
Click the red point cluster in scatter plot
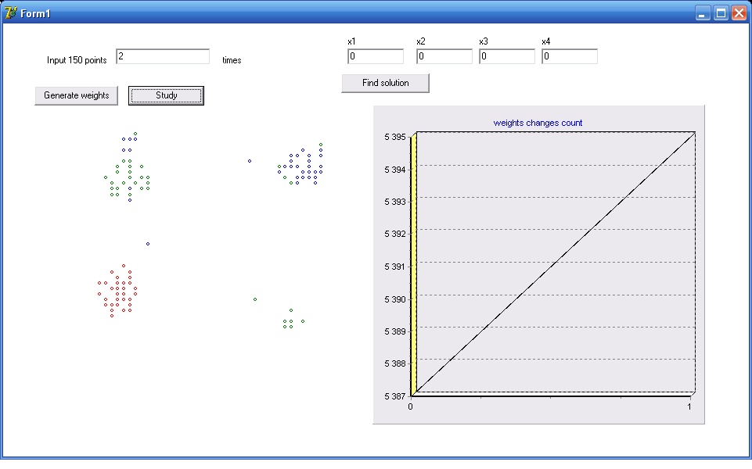(x=117, y=291)
